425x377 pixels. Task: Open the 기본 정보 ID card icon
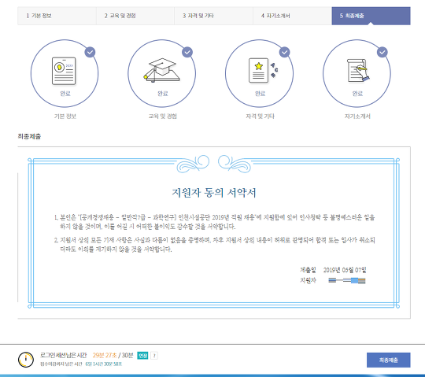click(64, 71)
